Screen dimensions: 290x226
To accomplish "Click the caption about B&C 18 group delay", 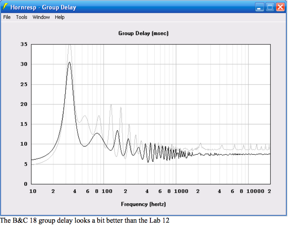I will [x=85, y=221].
